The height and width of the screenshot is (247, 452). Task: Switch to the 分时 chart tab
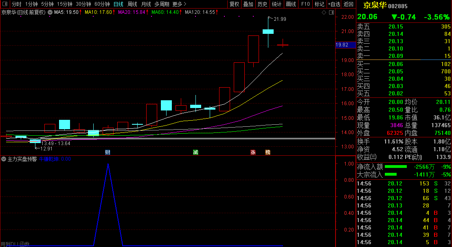pos(16,4)
